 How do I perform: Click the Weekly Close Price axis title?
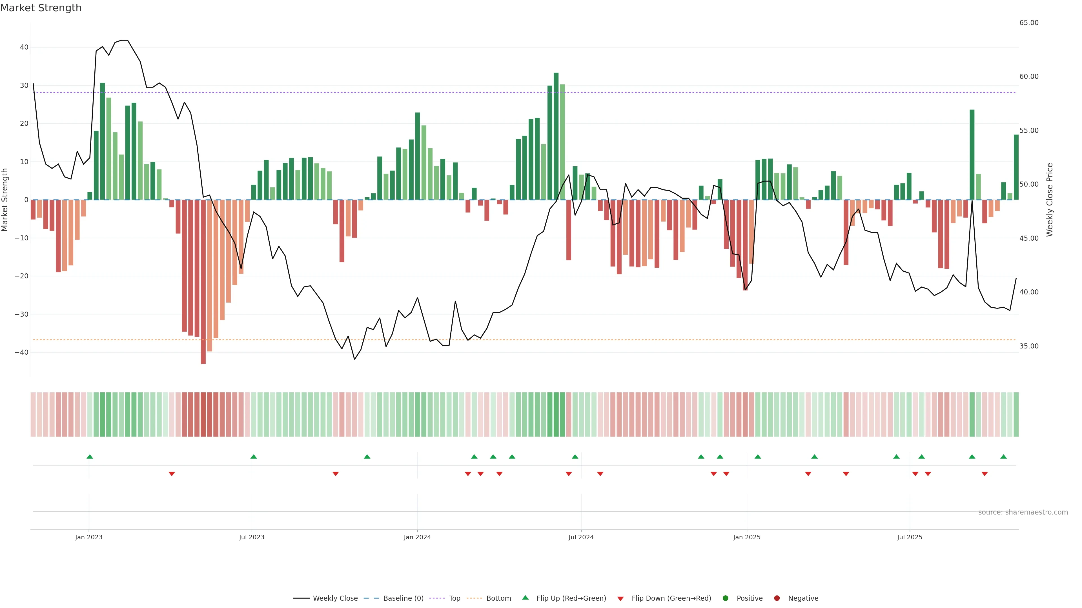tap(1050, 200)
